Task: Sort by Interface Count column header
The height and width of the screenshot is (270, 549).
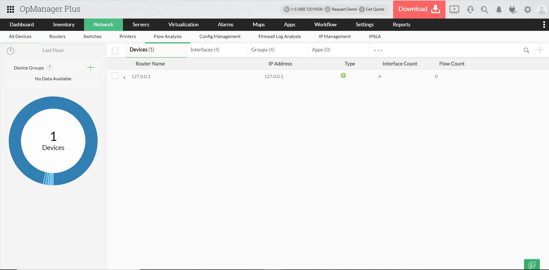Action: [400, 64]
